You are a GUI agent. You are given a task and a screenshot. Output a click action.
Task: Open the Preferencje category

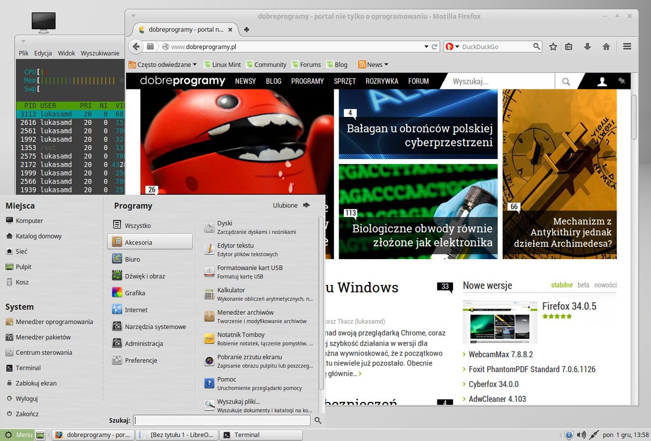pyautogui.click(x=150, y=360)
